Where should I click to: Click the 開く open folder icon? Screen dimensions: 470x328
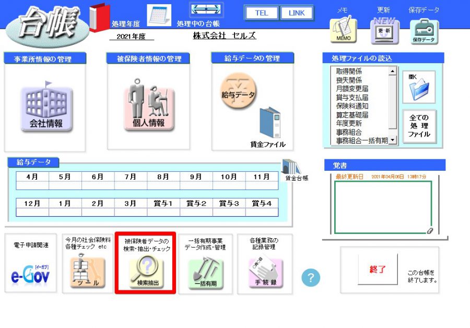click(419, 87)
